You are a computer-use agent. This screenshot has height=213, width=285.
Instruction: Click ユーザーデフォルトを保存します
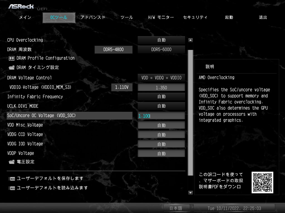(x=50, y=179)
